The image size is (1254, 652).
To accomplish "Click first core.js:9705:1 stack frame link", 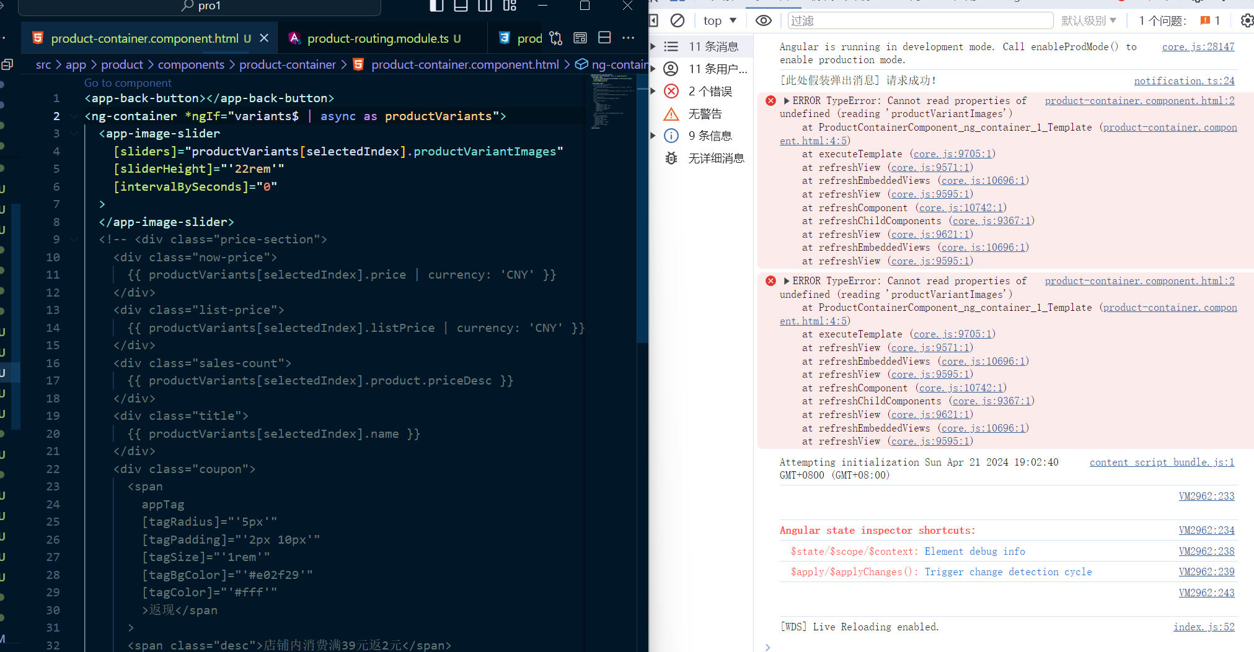I will (x=953, y=154).
